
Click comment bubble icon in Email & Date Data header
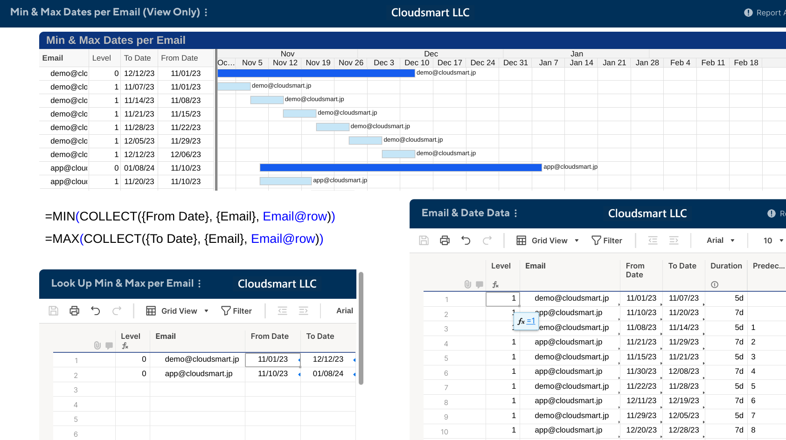[479, 284]
